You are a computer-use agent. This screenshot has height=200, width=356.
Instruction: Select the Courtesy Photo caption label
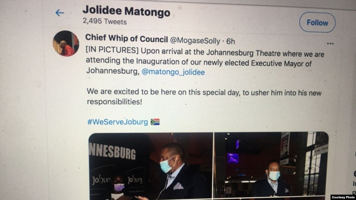tap(343, 197)
